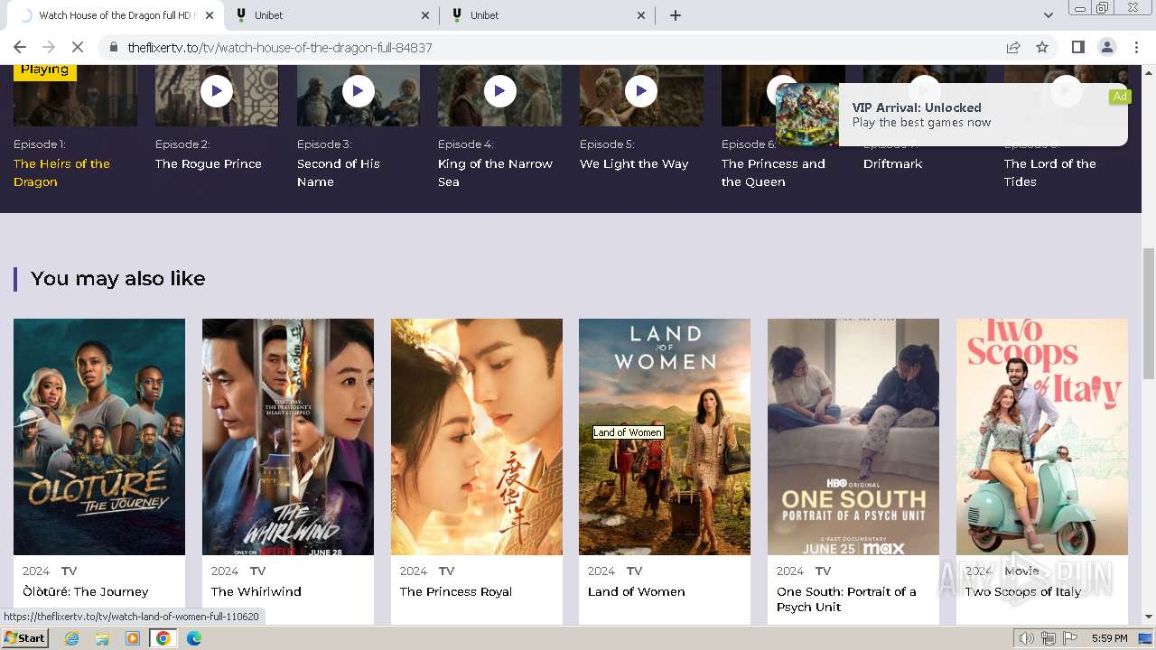Click the network tray icon
This screenshot has height=650, width=1156.
1049,638
